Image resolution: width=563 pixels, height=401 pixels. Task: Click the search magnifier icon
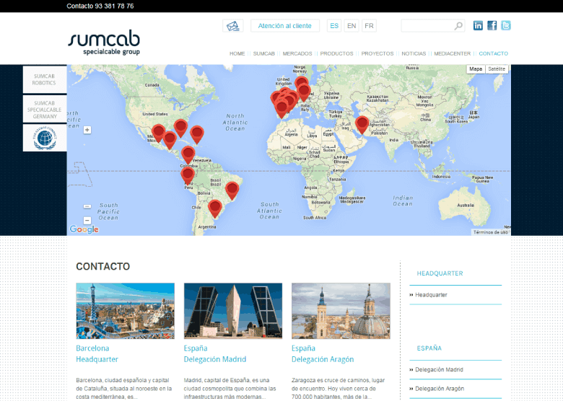pyautogui.click(x=458, y=26)
